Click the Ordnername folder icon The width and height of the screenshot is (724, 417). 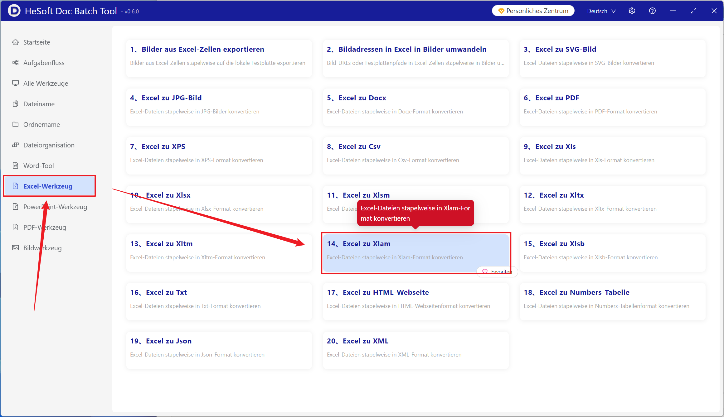click(x=15, y=124)
